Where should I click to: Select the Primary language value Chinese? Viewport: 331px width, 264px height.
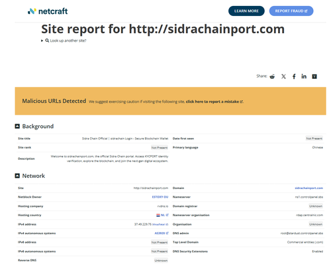(x=317, y=147)
